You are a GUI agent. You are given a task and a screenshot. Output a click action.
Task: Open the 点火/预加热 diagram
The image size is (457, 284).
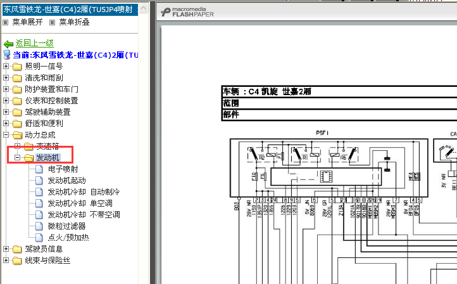click(68, 238)
